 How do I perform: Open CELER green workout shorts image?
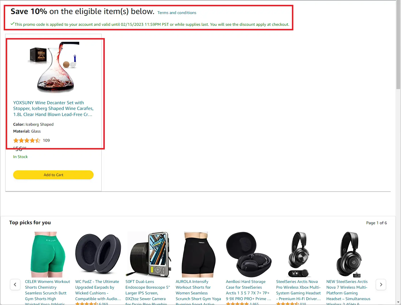pyautogui.click(x=48, y=255)
